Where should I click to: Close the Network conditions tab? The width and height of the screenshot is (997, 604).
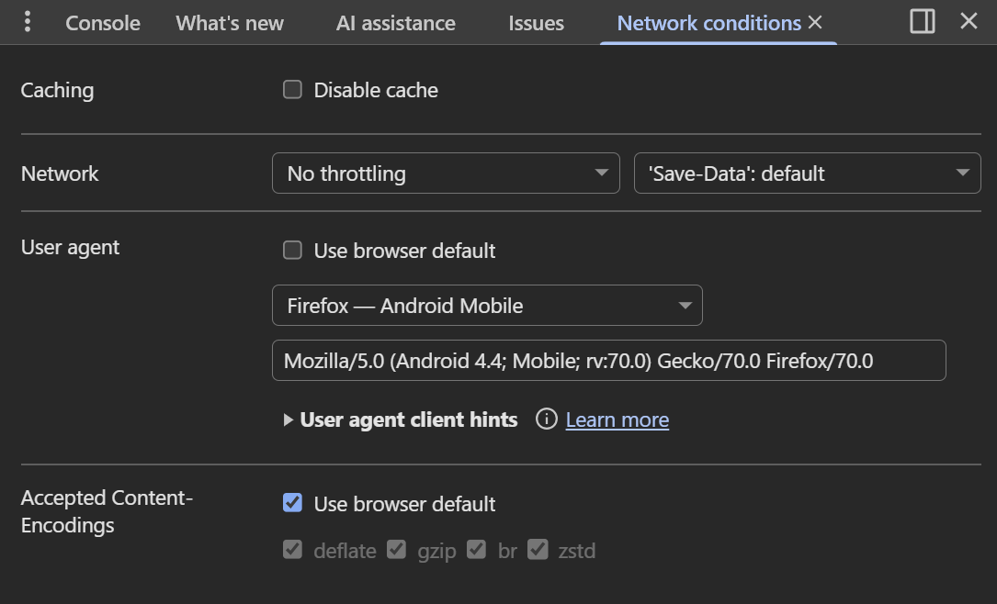(x=815, y=23)
